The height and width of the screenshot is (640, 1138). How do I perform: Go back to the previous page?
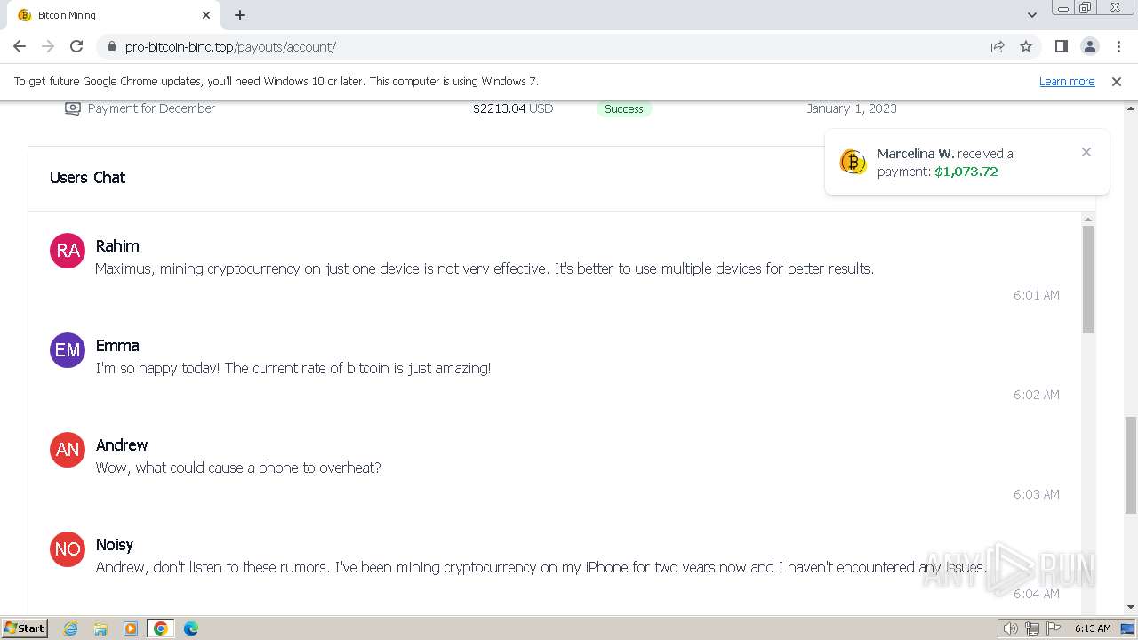(20, 46)
